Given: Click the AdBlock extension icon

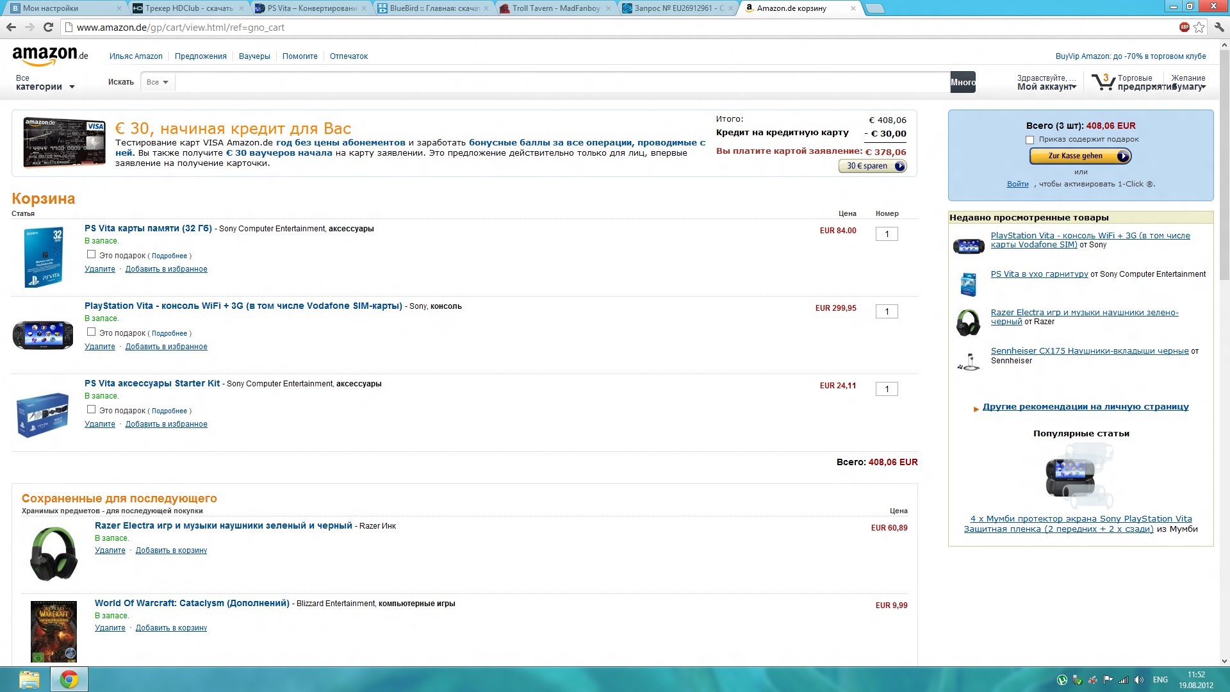Looking at the screenshot, I should [x=1184, y=27].
